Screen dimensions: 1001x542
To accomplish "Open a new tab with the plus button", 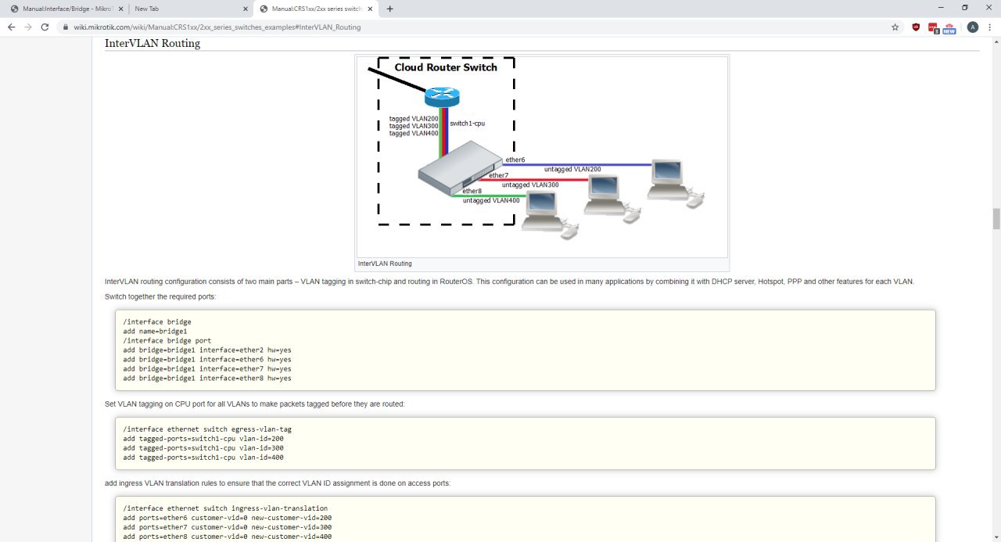I will (389, 9).
